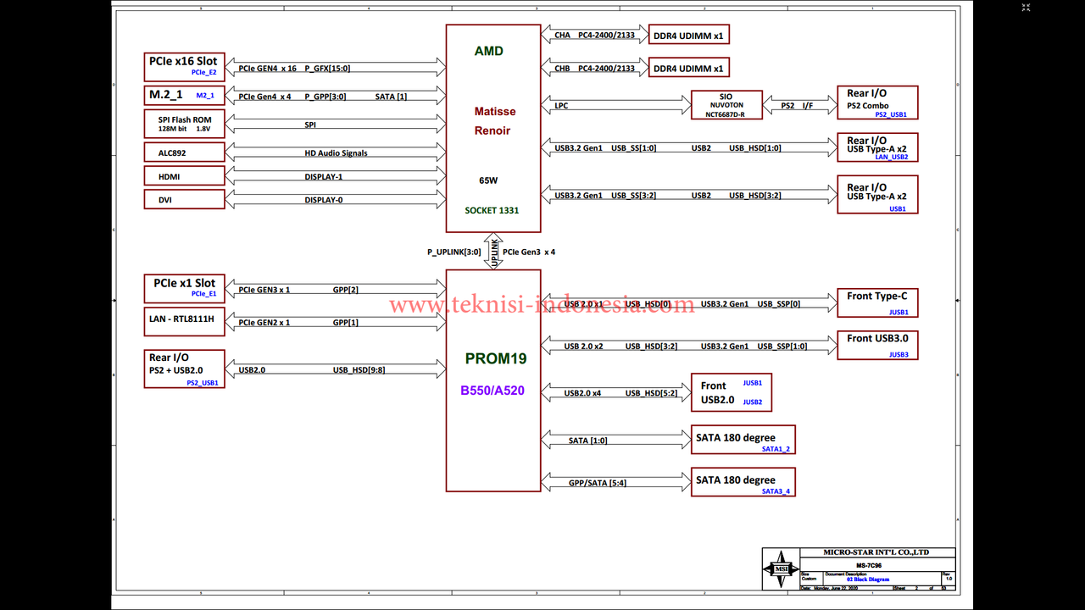
Task: Select the M.2_1 slot block
Action: click(185, 96)
